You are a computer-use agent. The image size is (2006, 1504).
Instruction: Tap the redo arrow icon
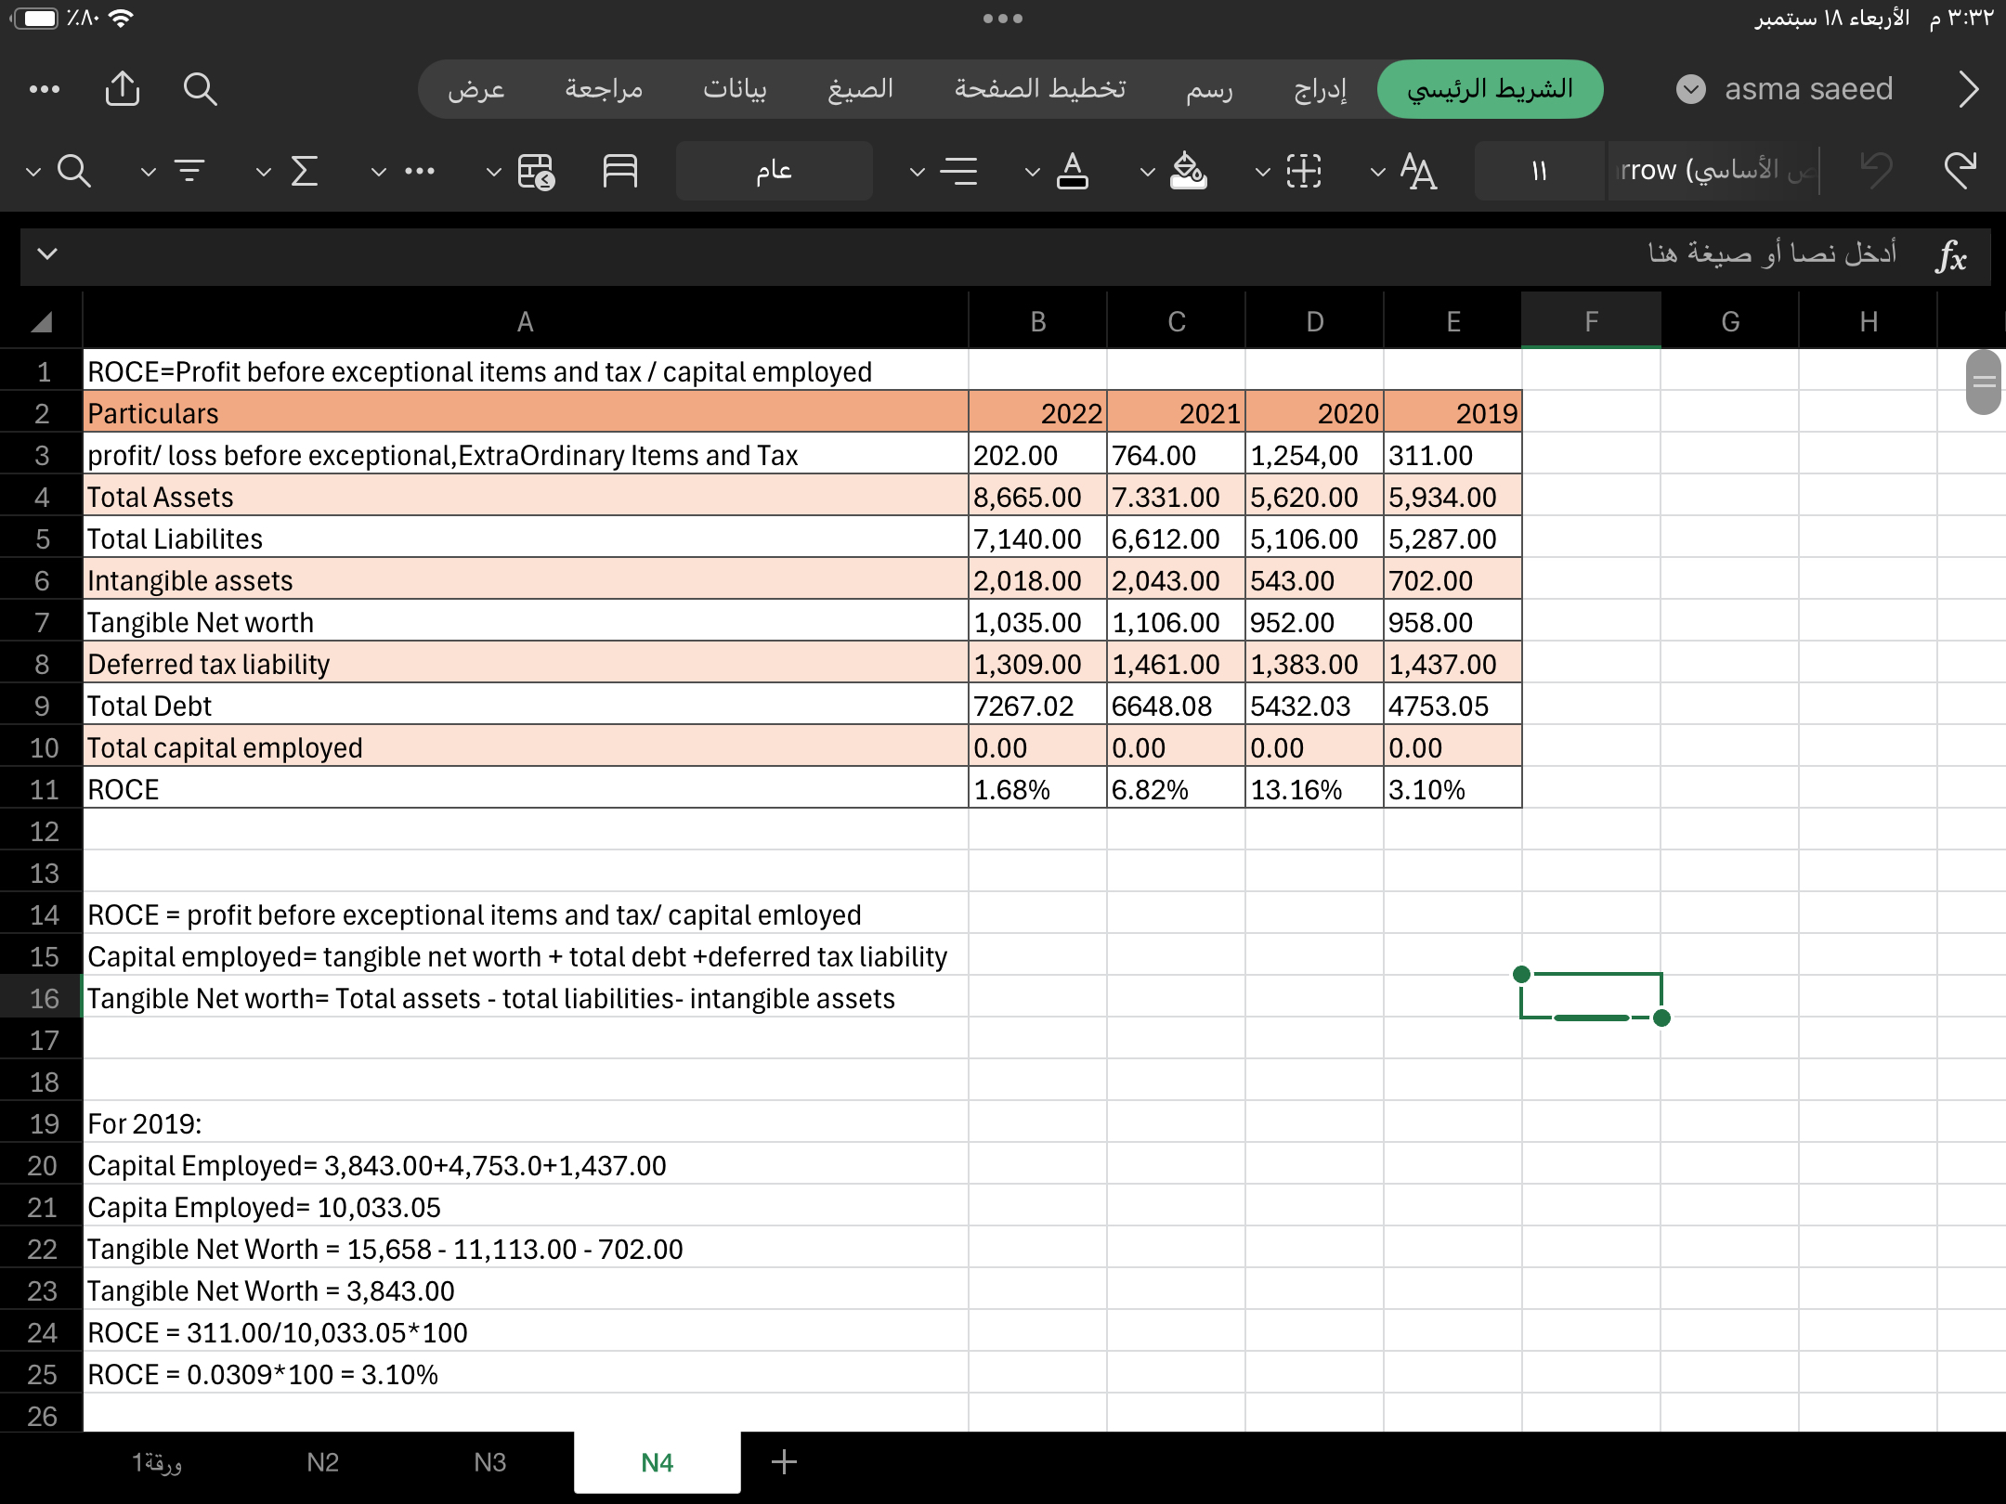pos(1960,171)
